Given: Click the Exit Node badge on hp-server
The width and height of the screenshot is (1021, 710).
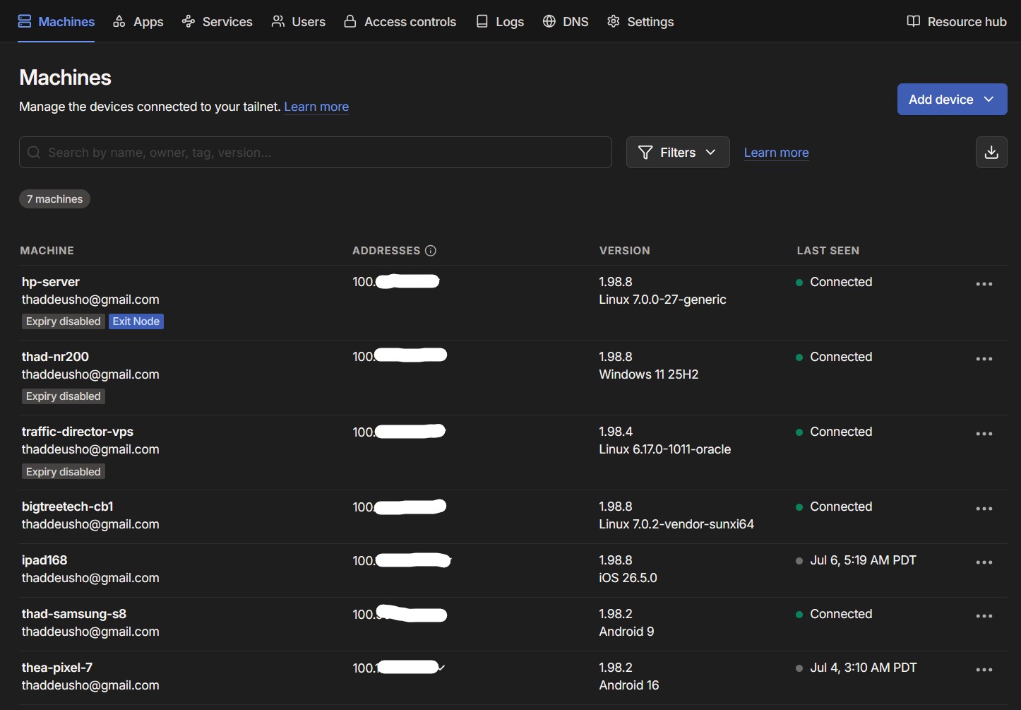Looking at the screenshot, I should pos(136,321).
